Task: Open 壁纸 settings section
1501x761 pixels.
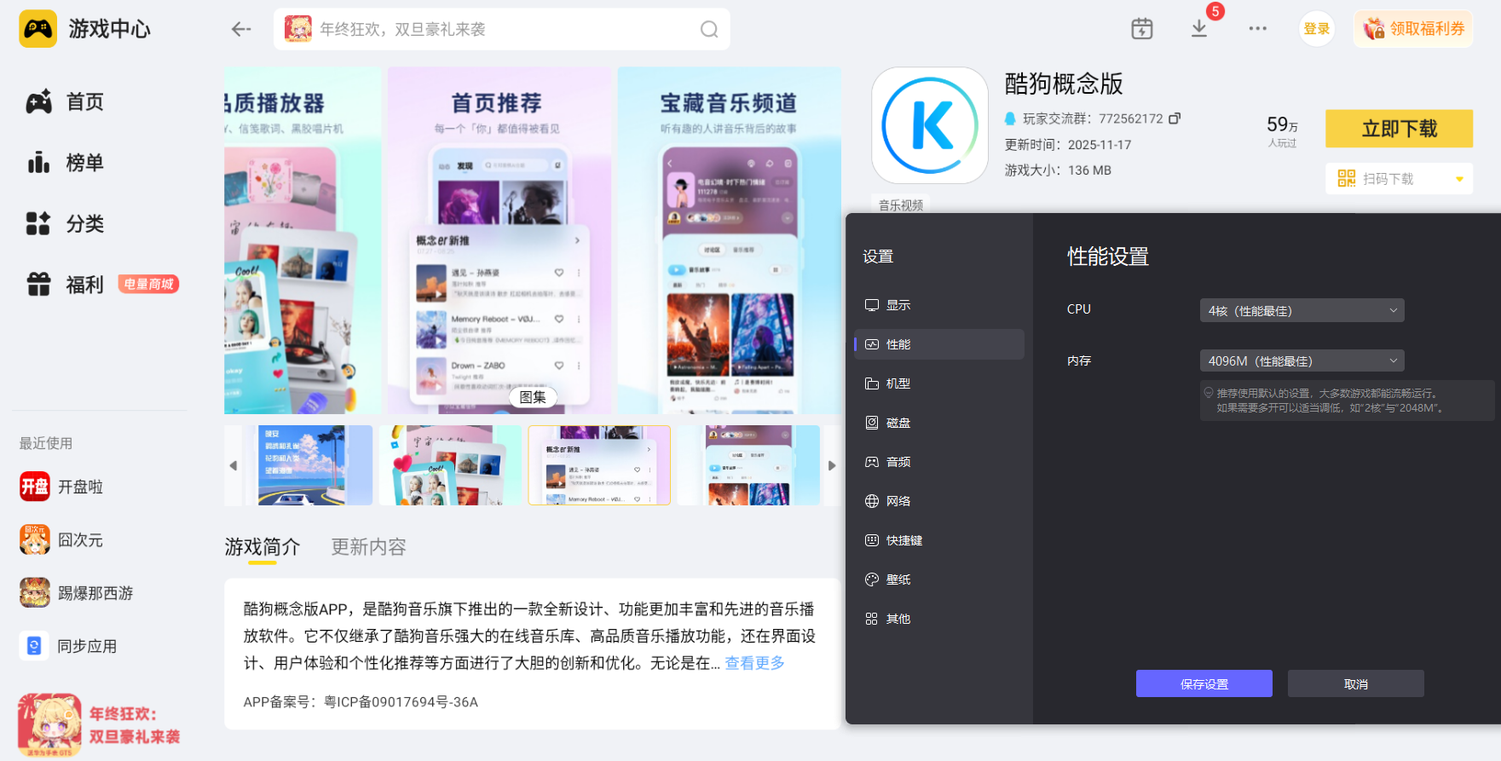Action: point(939,579)
